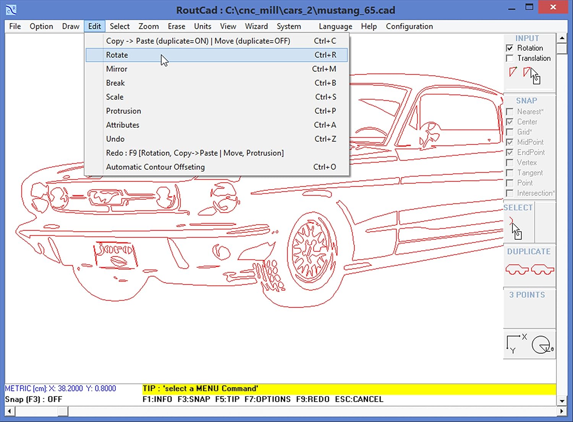Check the Vertex snap option
The height and width of the screenshot is (422, 573).
510,163
